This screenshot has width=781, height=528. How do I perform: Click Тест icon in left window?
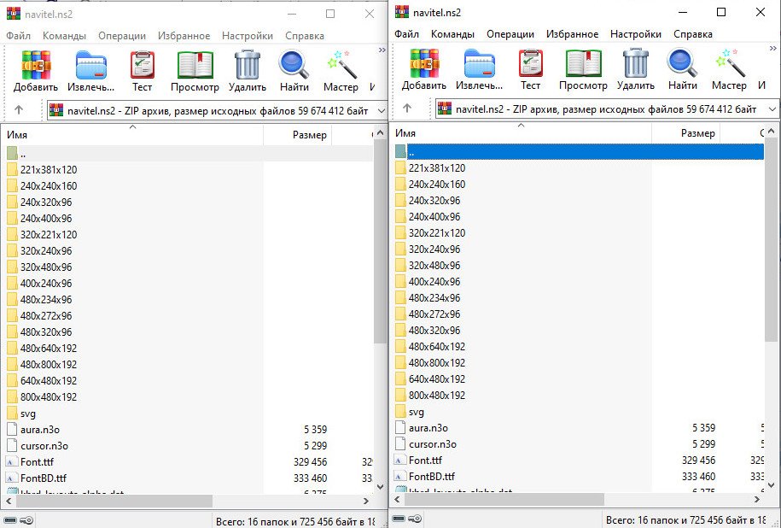pos(143,65)
